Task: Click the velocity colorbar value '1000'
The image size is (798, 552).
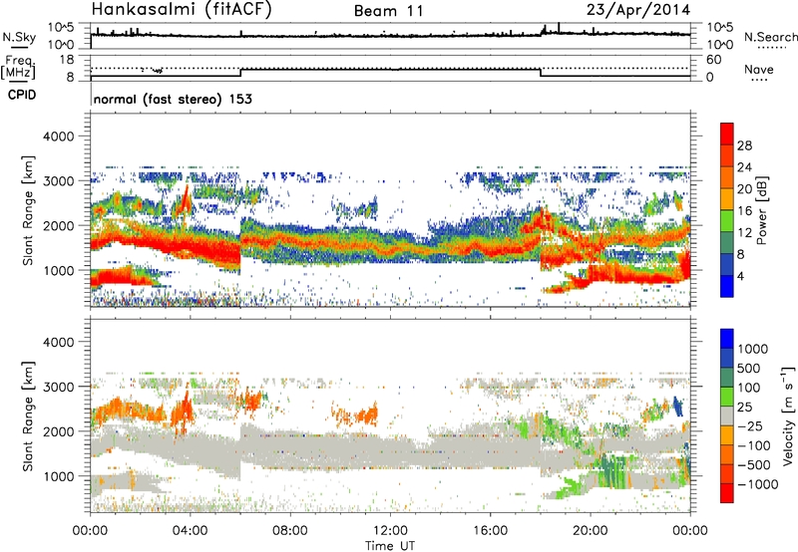Action: tap(753, 349)
